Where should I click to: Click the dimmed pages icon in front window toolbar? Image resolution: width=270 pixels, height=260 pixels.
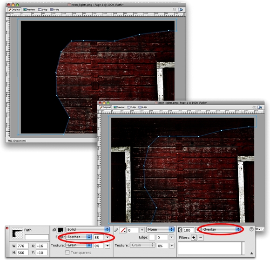click(x=254, y=107)
